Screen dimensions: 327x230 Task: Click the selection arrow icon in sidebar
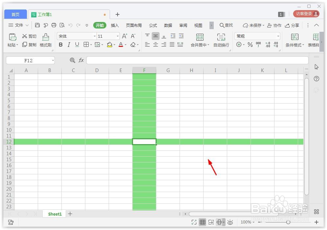tap(316, 67)
